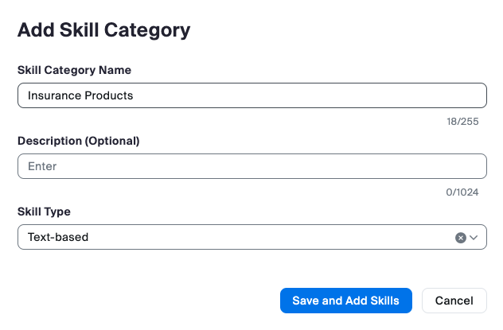Clear the selected Skill Type value

click(460, 237)
